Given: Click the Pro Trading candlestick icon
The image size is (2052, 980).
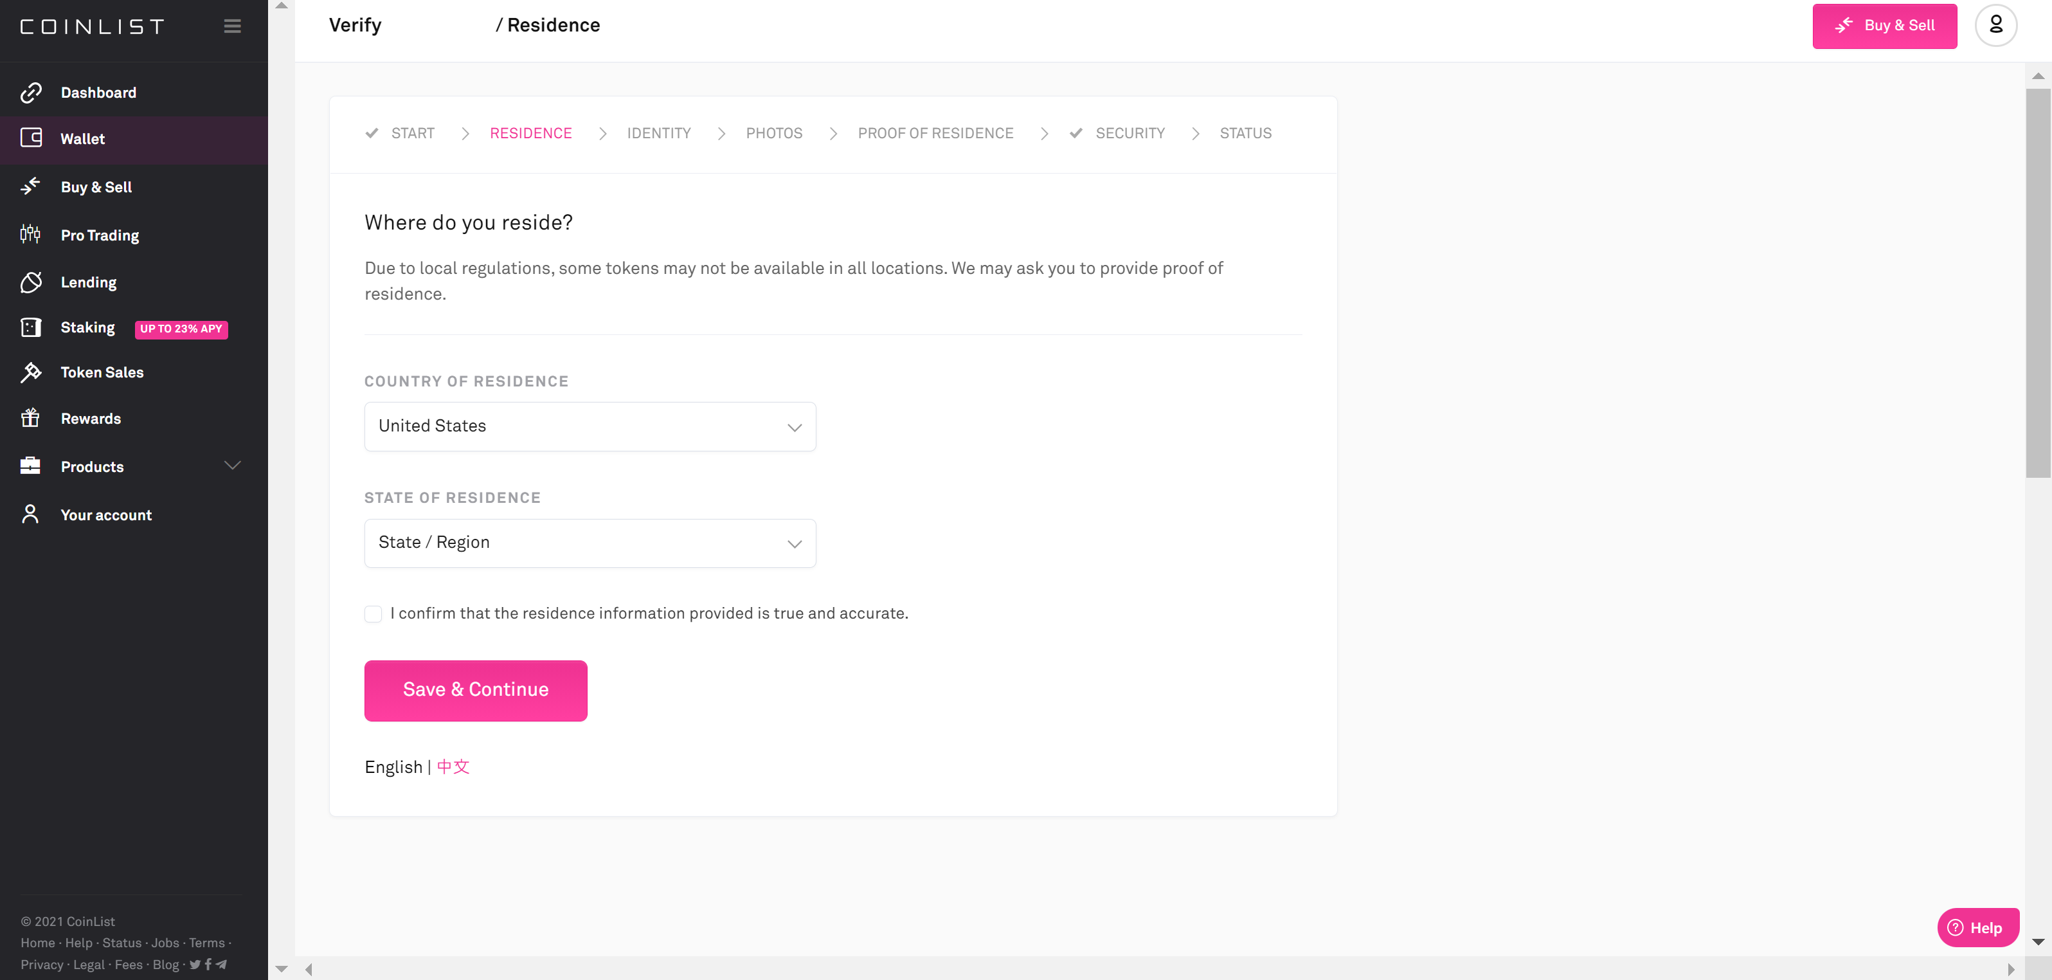Looking at the screenshot, I should tap(30, 234).
